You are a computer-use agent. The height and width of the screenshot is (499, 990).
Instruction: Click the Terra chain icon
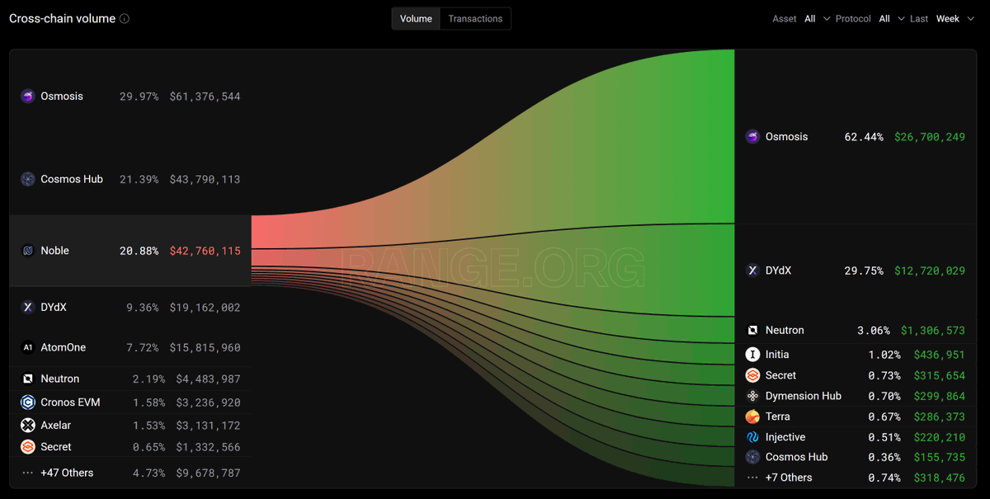752,417
